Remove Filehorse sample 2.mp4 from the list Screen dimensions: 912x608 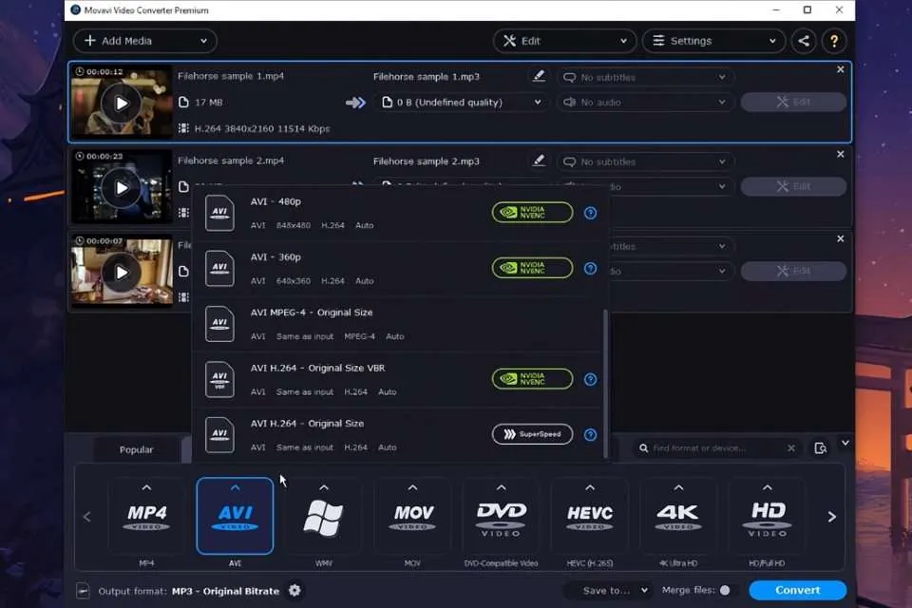coord(841,154)
